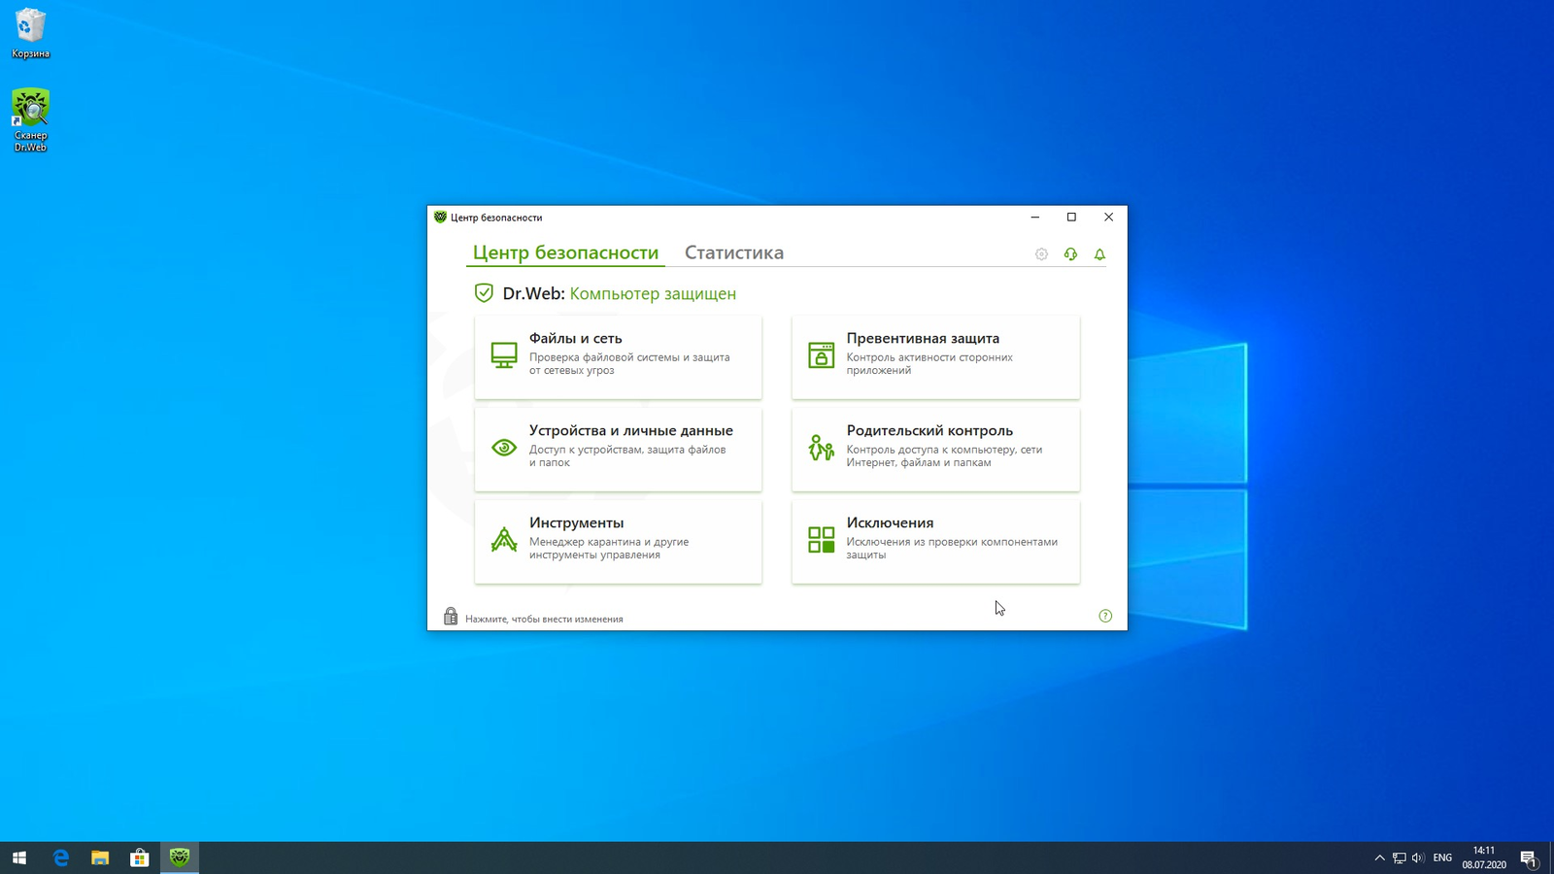Screen dimensions: 1554x874
Task: Open the notifications bell icon
Action: point(1099,254)
